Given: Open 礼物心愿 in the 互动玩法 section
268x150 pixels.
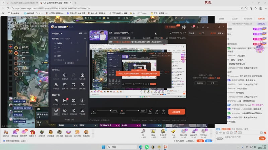Looking at the screenshot, I should pyautogui.click(x=82, y=76).
